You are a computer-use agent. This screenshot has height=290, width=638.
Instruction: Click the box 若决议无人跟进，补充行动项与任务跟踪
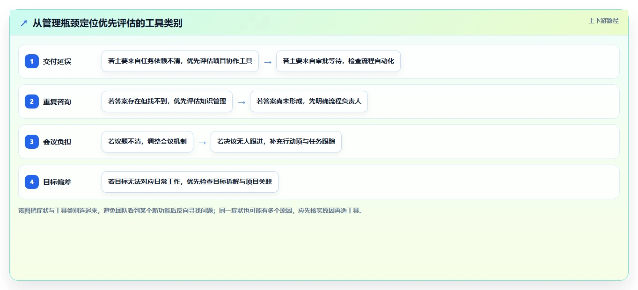coord(276,142)
